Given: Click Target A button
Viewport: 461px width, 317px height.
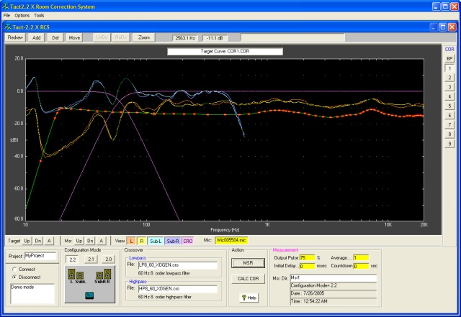Looking at the screenshot, I should point(49,241).
